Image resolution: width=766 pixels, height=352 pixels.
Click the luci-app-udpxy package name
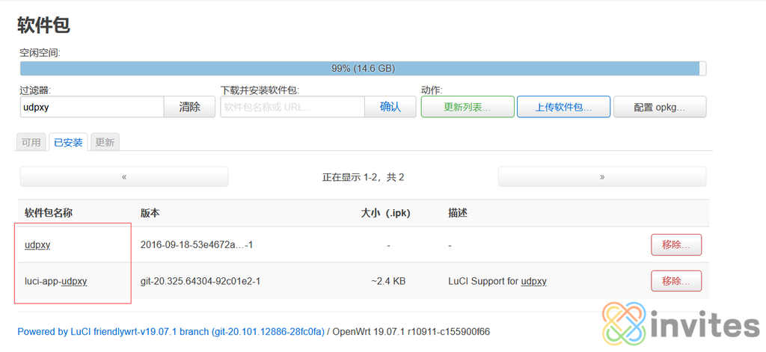[x=55, y=281]
